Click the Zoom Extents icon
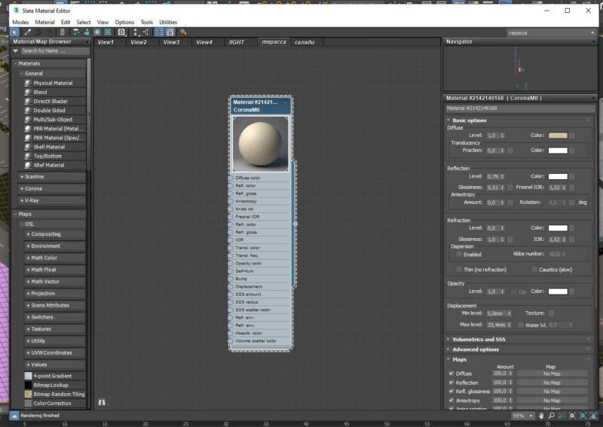The height and width of the screenshot is (427, 603). coord(572,416)
